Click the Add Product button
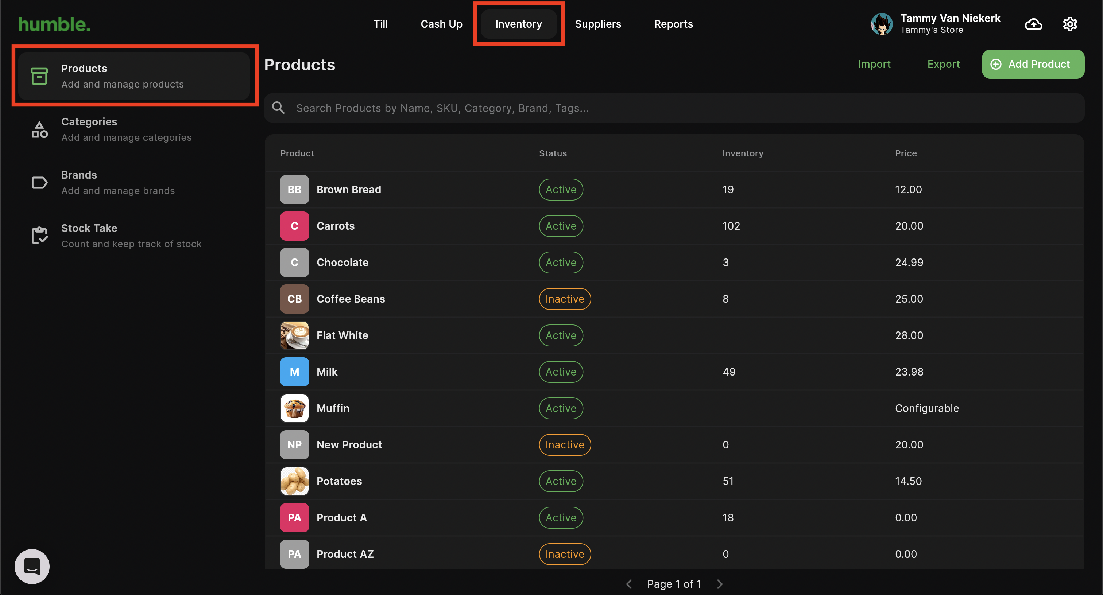This screenshot has width=1103, height=595. (x=1033, y=64)
